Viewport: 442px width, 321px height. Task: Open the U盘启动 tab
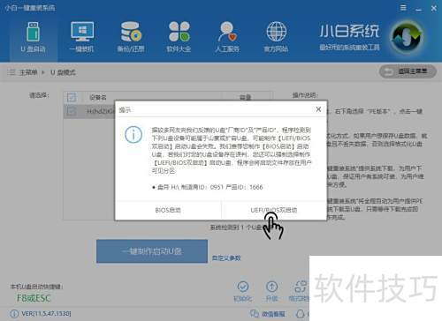click(x=33, y=37)
